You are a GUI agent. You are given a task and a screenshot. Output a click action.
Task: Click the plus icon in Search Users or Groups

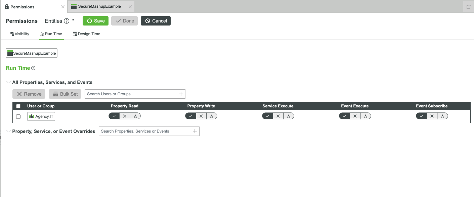coord(181,94)
